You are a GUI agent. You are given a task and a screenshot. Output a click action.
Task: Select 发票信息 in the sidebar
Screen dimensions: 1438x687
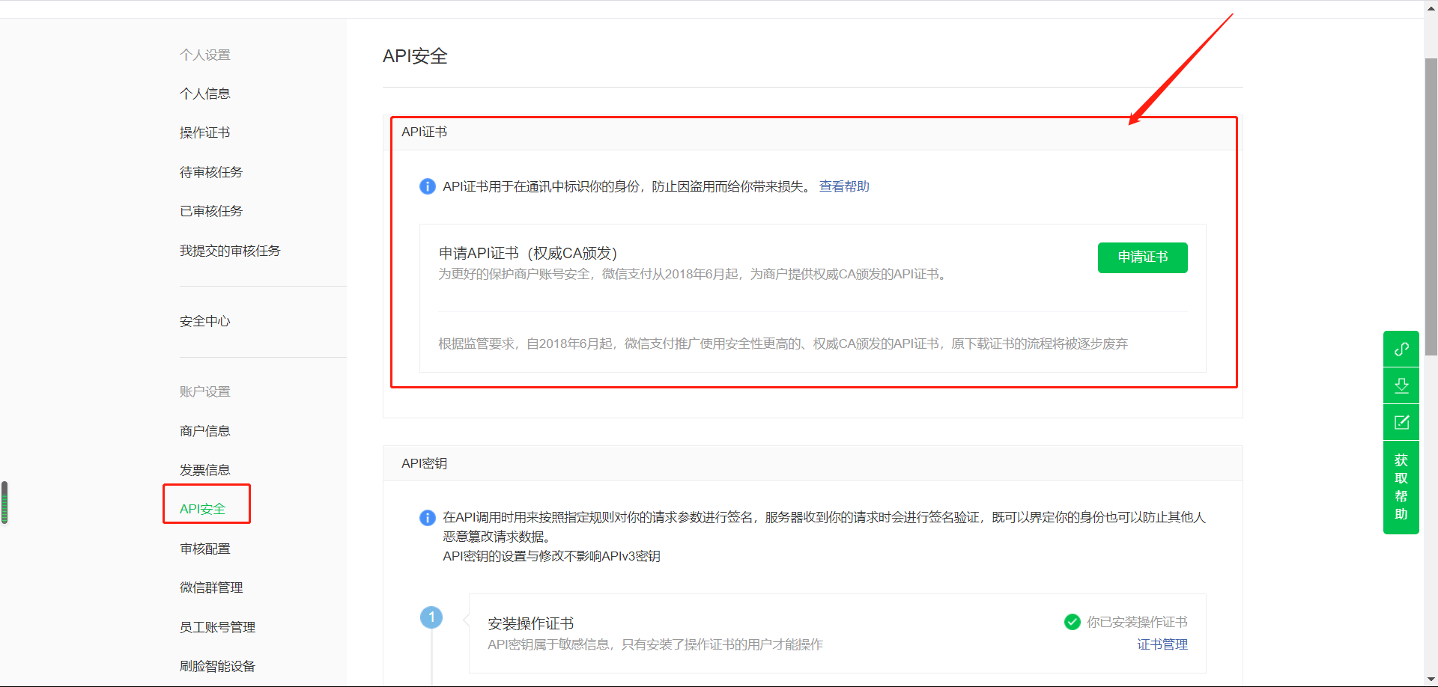(x=205, y=470)
